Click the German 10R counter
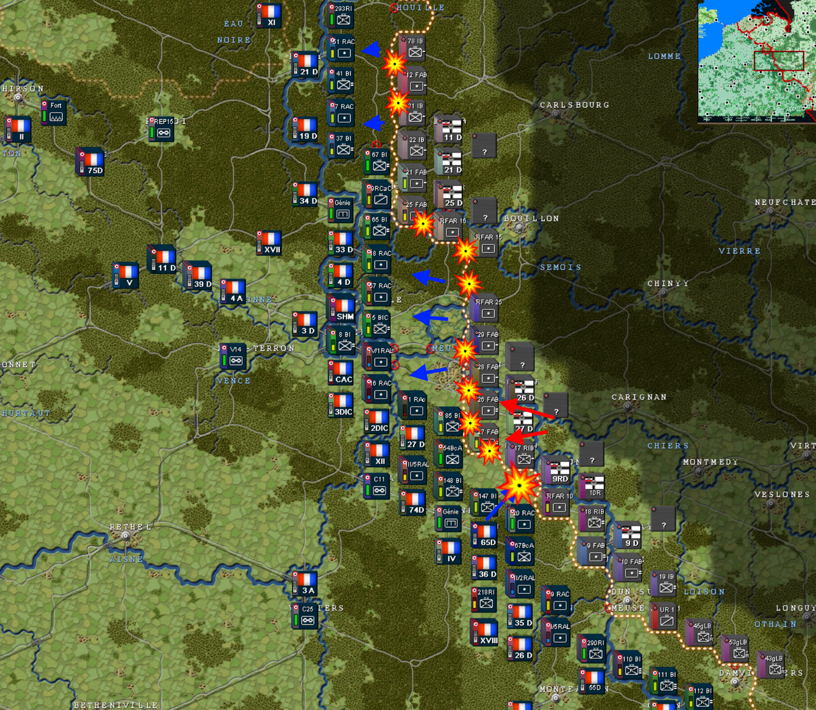This screenshot has height=710, width=816. (593, 487)
